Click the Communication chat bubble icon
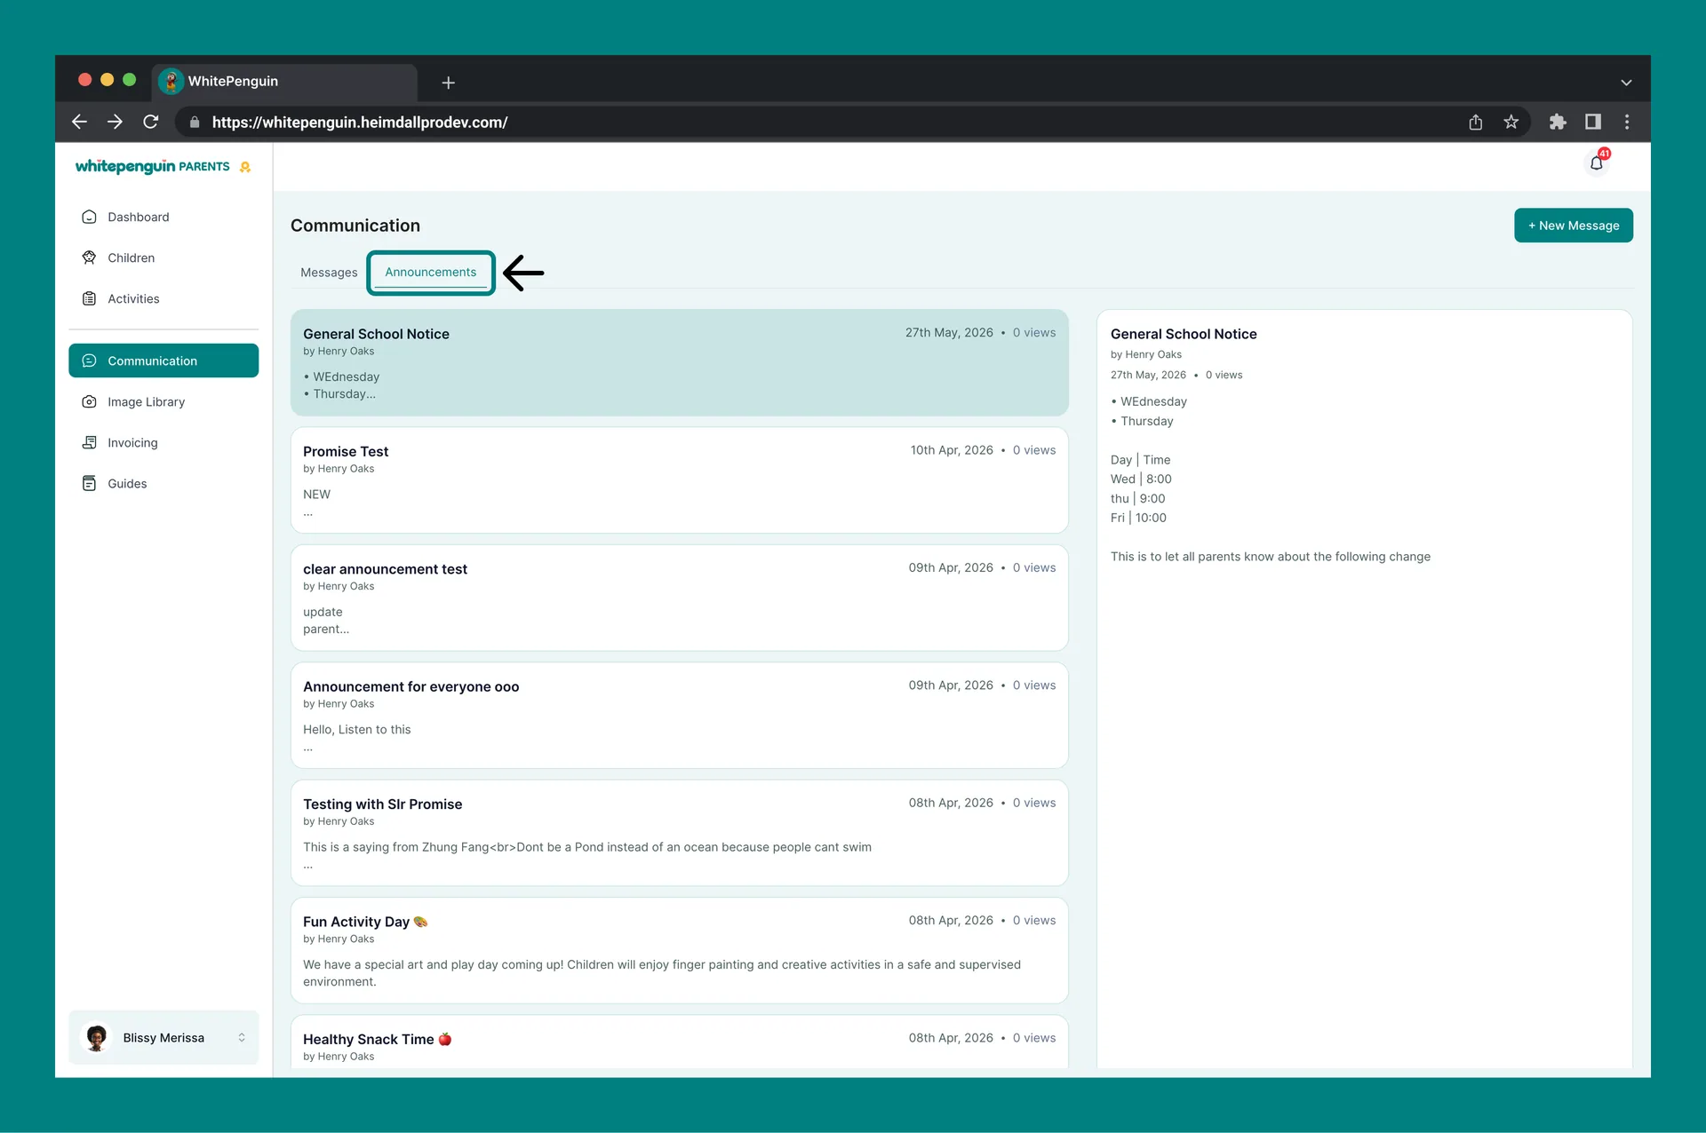The height and width of the screenshot is (1133, 1706). click(89, 360)
